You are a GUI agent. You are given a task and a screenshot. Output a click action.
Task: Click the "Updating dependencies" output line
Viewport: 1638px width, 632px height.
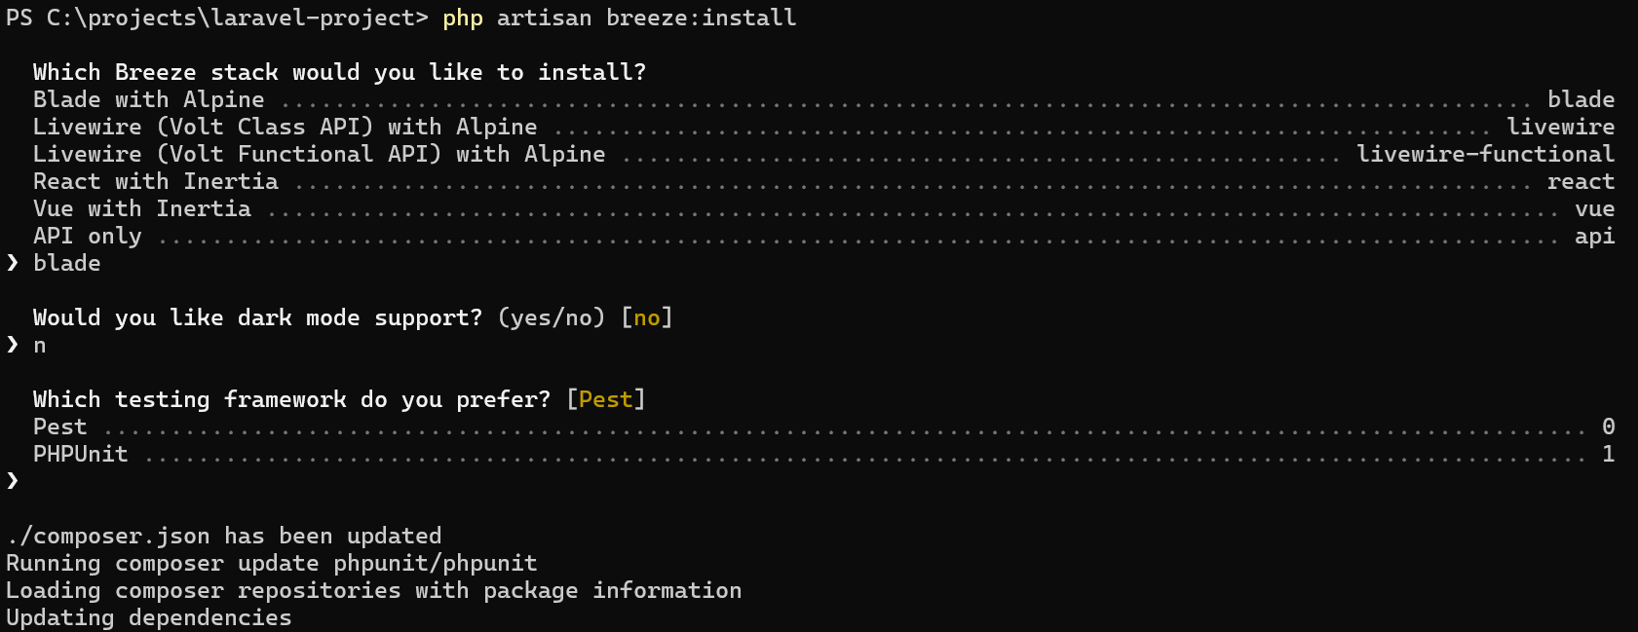148,617
